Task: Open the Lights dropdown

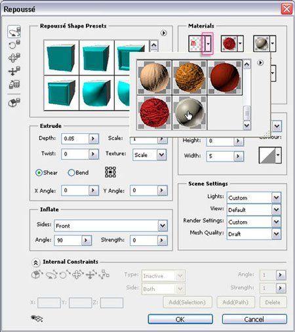Action: tap(276, 197)
